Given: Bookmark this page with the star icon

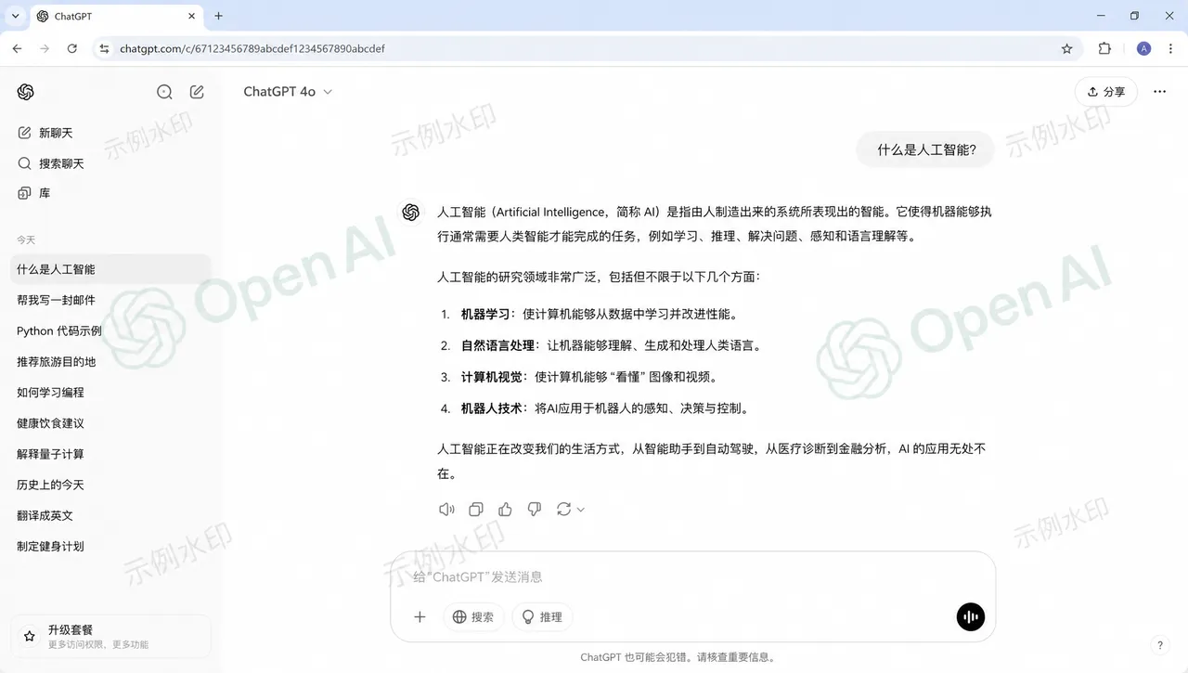Looking at the screenshot, I should click(1067, 48).
